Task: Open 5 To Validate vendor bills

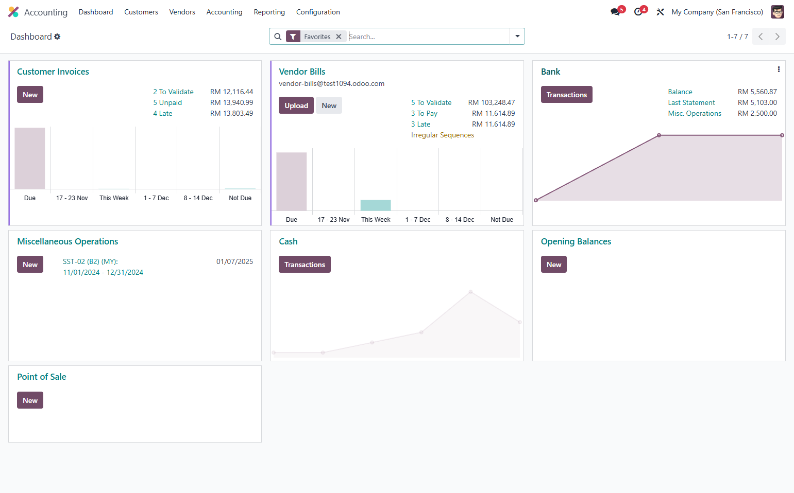Action: 431,102
